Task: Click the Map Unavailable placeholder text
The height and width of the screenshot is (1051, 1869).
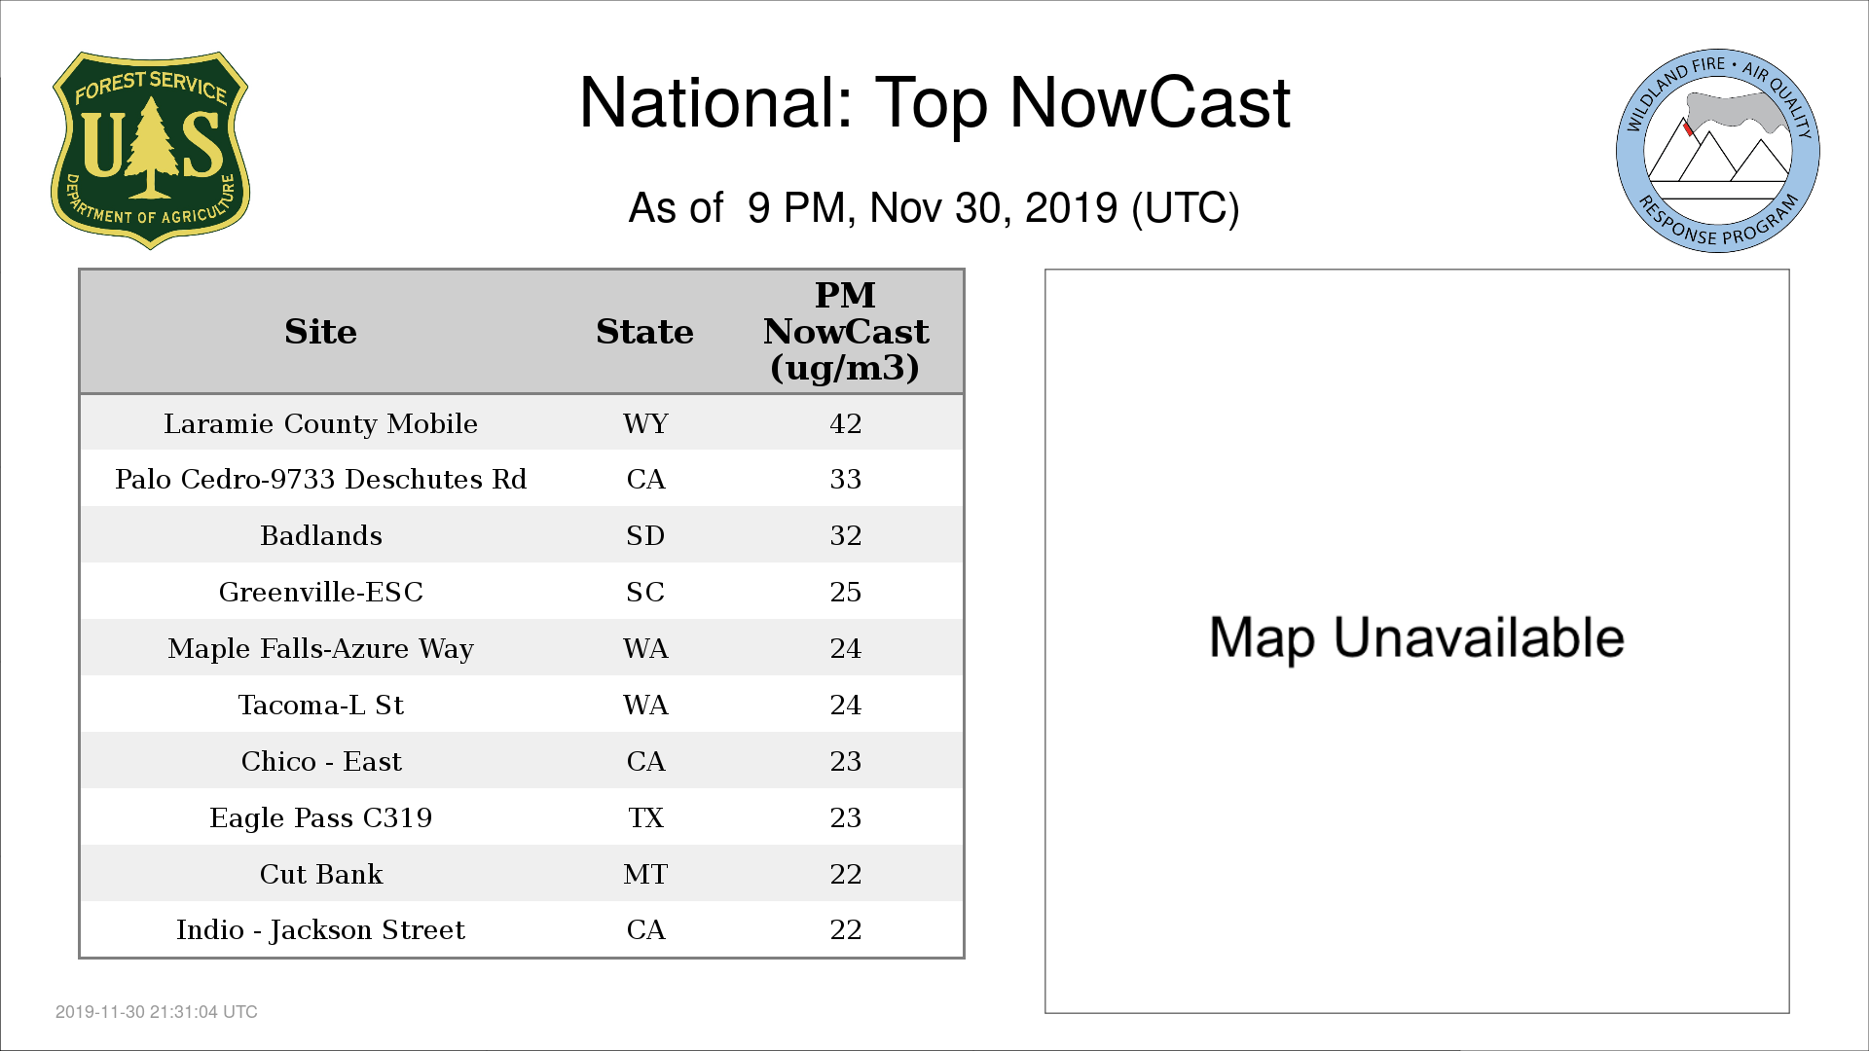Action: coord(1416,638)
